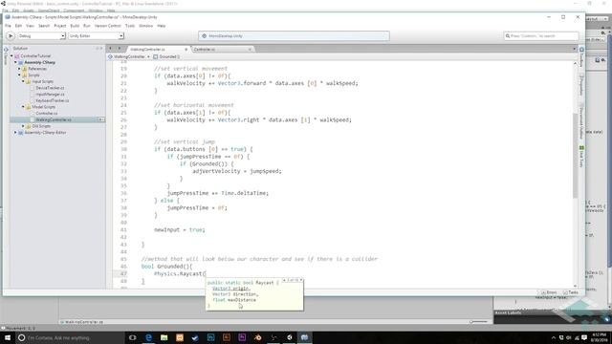This screenshot has width=612, height=344.
Task: Navigate forward with right arrow button
Action: click(x=119, y=49)
